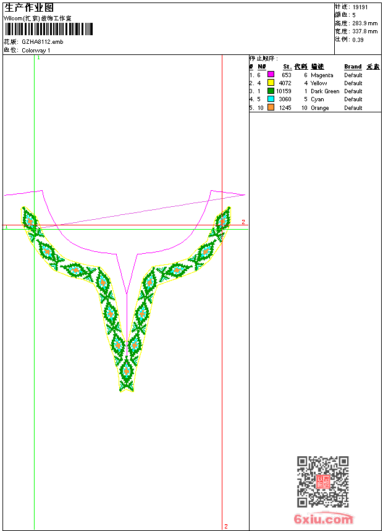Select the text Colorway 1
383x531 pixels.
[x=36, y=51]
